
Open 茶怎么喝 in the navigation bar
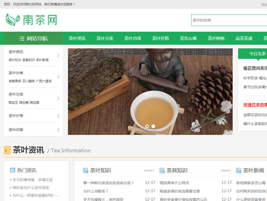(x=189, y=38)
